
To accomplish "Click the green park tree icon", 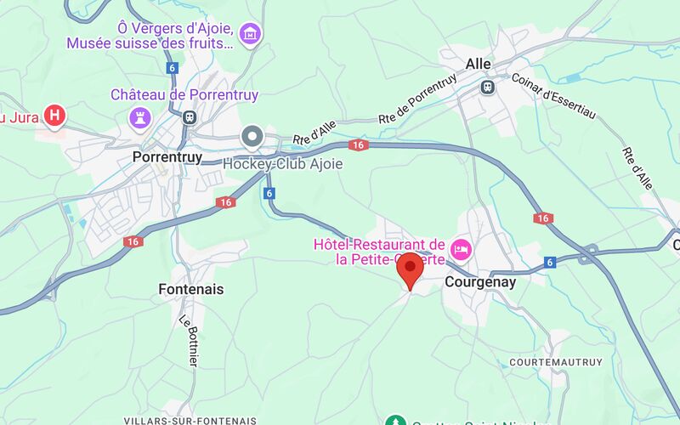I will 395,420.
